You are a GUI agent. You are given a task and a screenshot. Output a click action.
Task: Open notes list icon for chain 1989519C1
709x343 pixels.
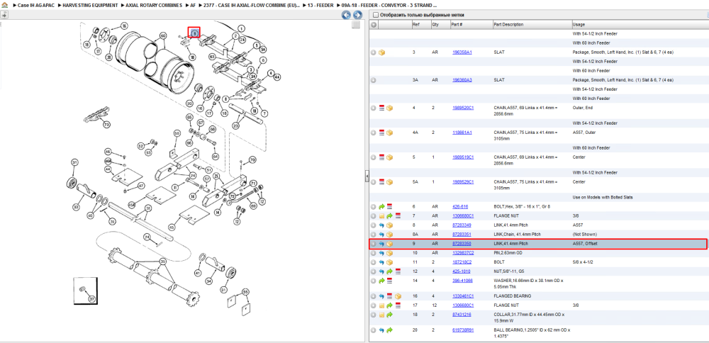point(381,157)
